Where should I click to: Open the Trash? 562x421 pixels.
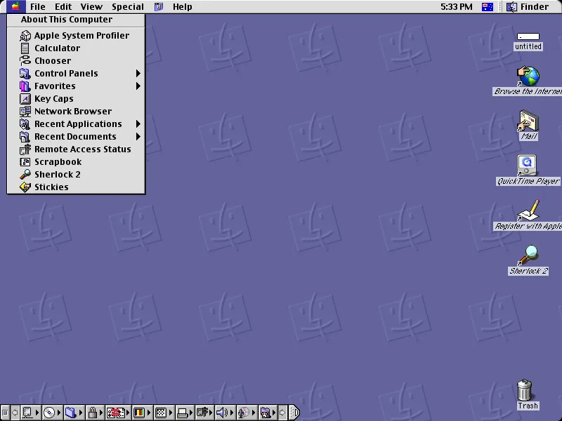[x=526, y=389]
